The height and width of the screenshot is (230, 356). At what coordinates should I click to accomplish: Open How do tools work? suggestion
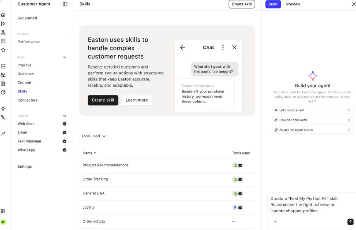coord(313,120)
